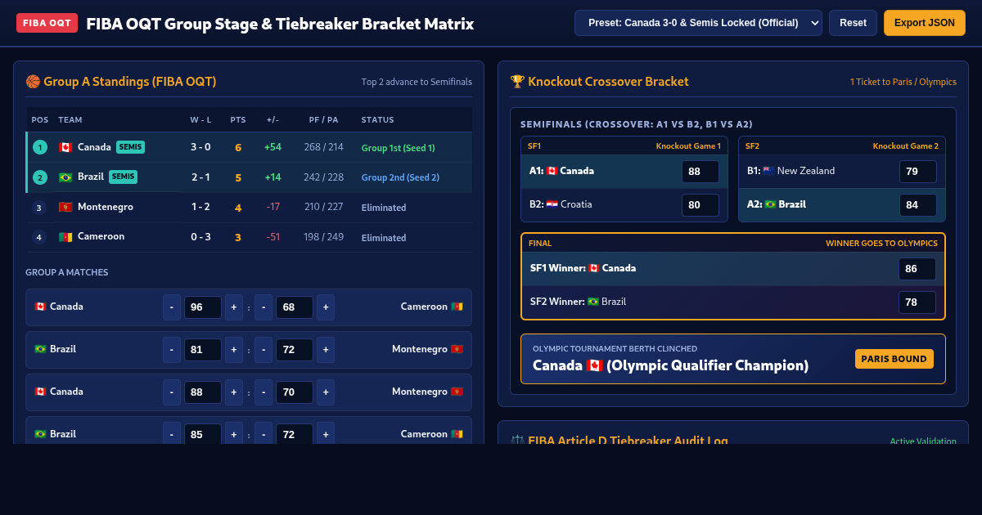Click position 2 circle in standings

tap(40, 177)
